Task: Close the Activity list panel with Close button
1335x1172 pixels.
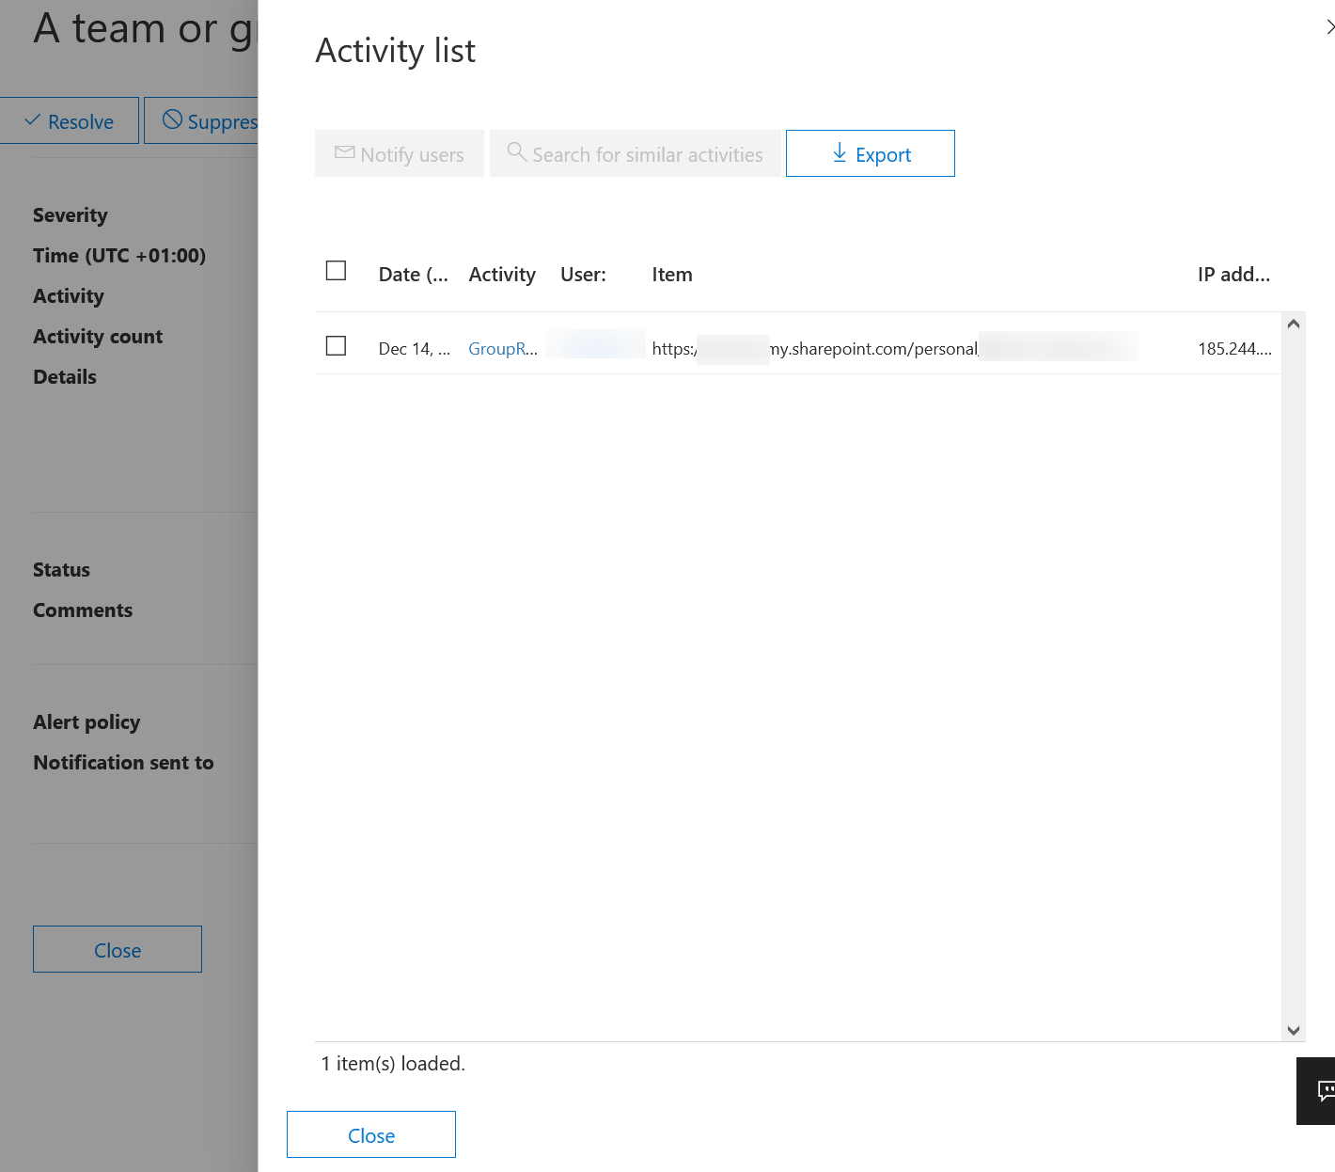Action: click(x=371, y=1134)
